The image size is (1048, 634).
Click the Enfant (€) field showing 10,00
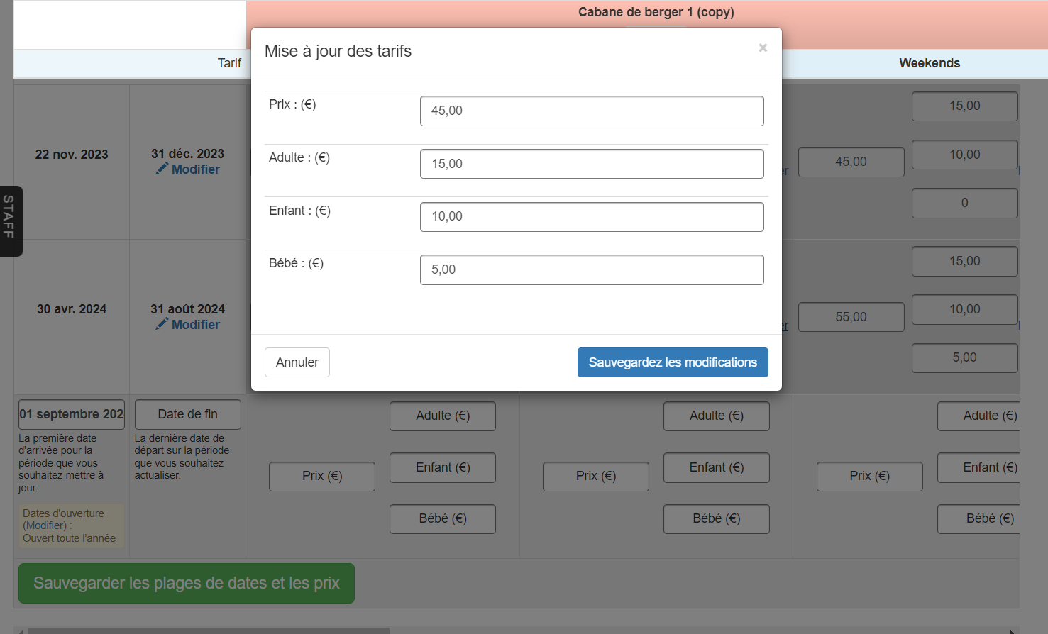(x=592, y=216)
